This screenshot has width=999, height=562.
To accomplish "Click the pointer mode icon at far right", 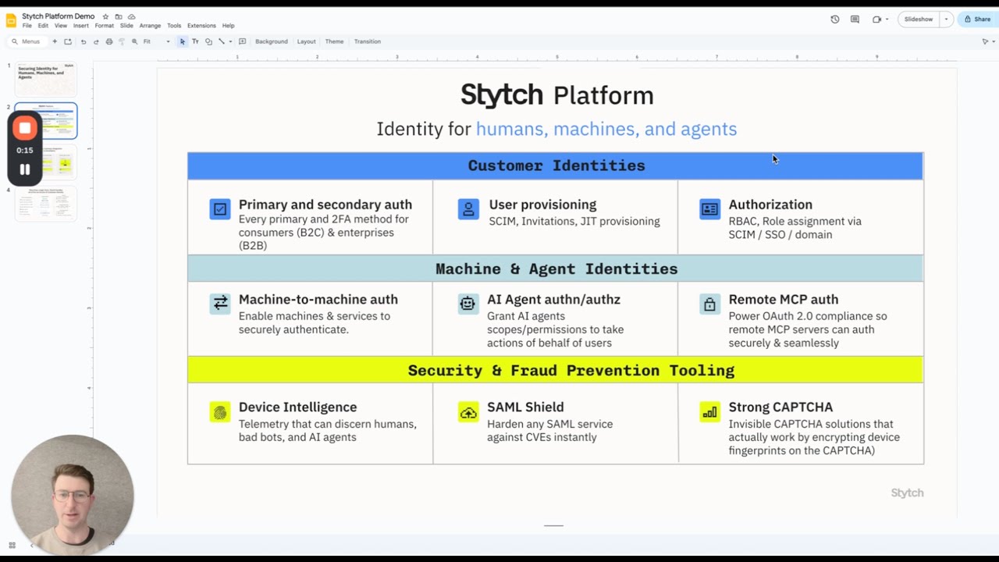I will 985,41.
